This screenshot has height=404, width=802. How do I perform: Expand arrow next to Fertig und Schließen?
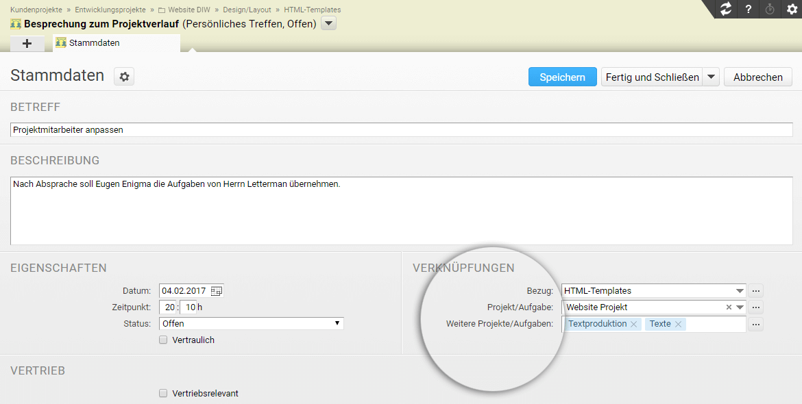click(x=712, y=77)
